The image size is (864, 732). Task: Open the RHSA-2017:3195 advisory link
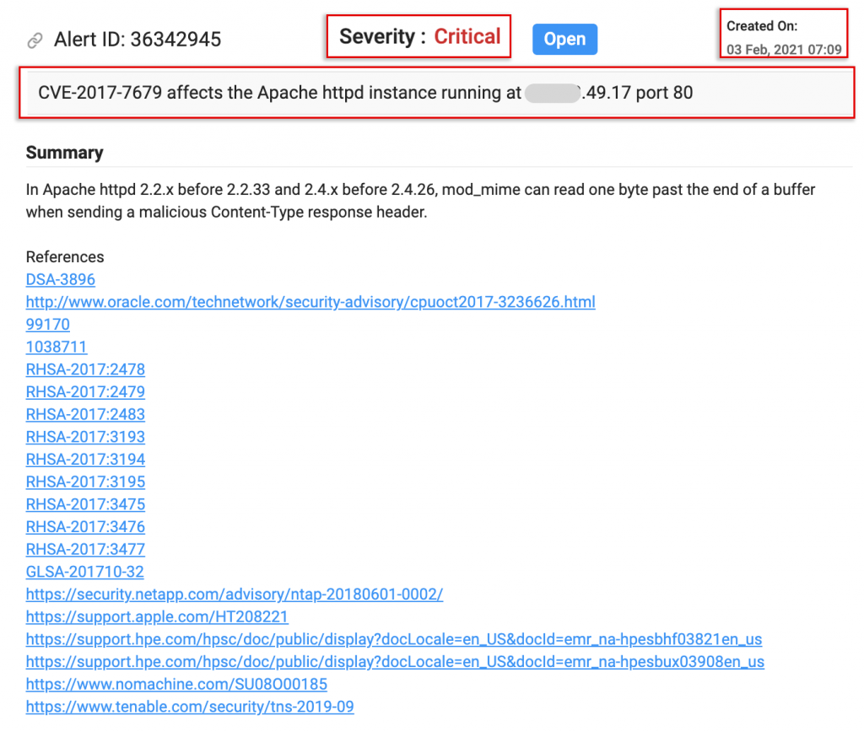point(85,482)
